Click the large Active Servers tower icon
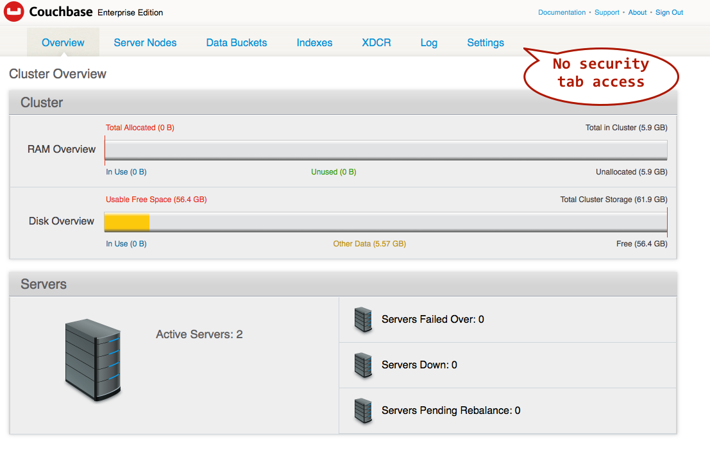This screenshot has width=710, height=455. point(93,360)
